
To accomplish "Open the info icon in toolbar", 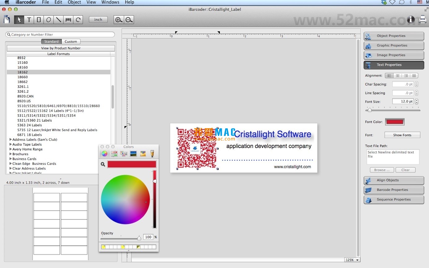I will click(411, 19).
